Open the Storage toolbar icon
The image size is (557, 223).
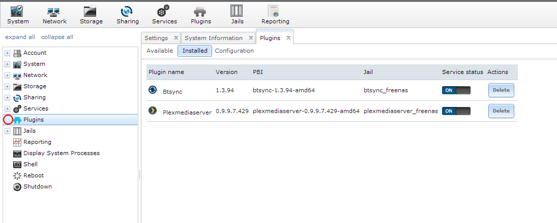pyautogui.click(x=91, y=11)
